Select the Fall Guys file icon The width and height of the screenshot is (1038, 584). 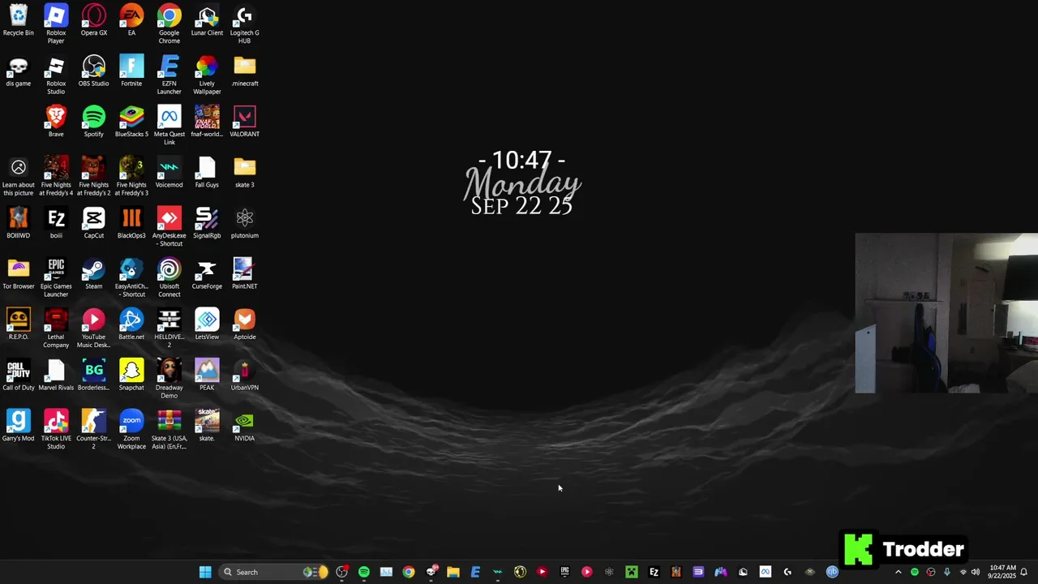[x=207, y=173]
